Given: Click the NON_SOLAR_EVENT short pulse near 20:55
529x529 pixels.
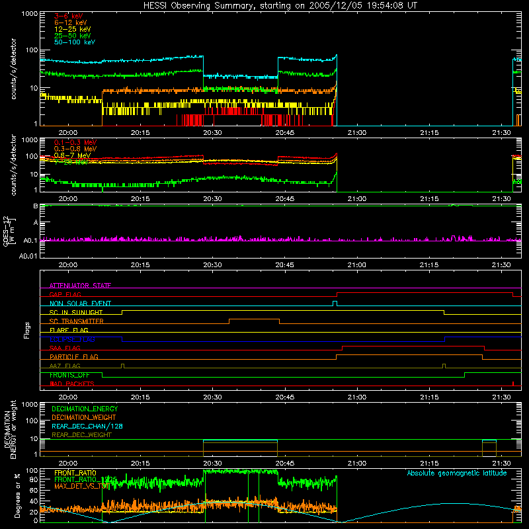Looking at the screenshot, I should coord(335,304).
